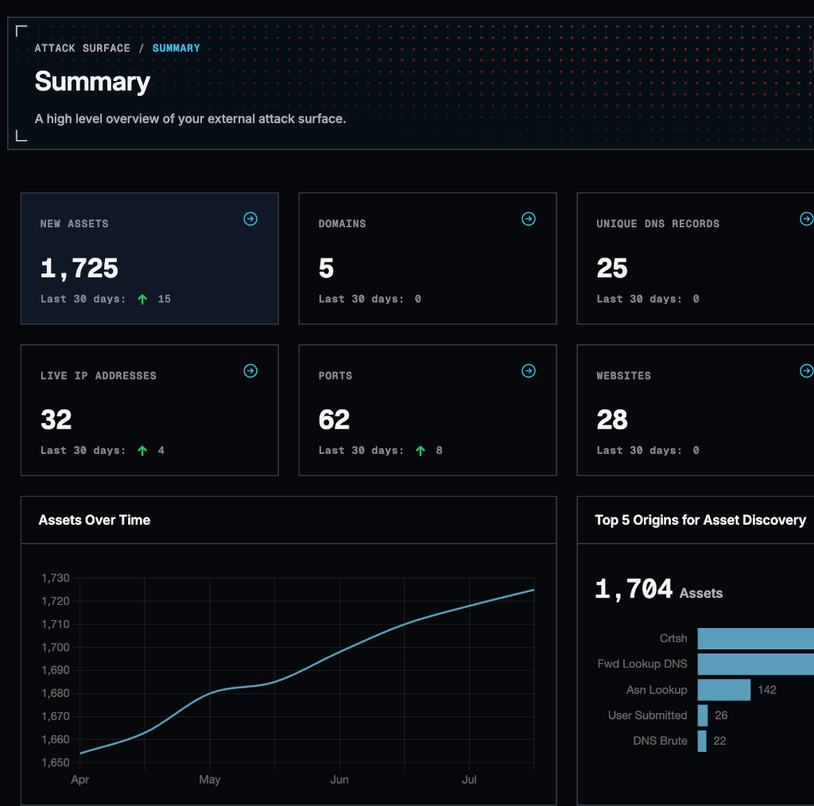Open Live IP Addresses arrow icon

click(250, 370)
